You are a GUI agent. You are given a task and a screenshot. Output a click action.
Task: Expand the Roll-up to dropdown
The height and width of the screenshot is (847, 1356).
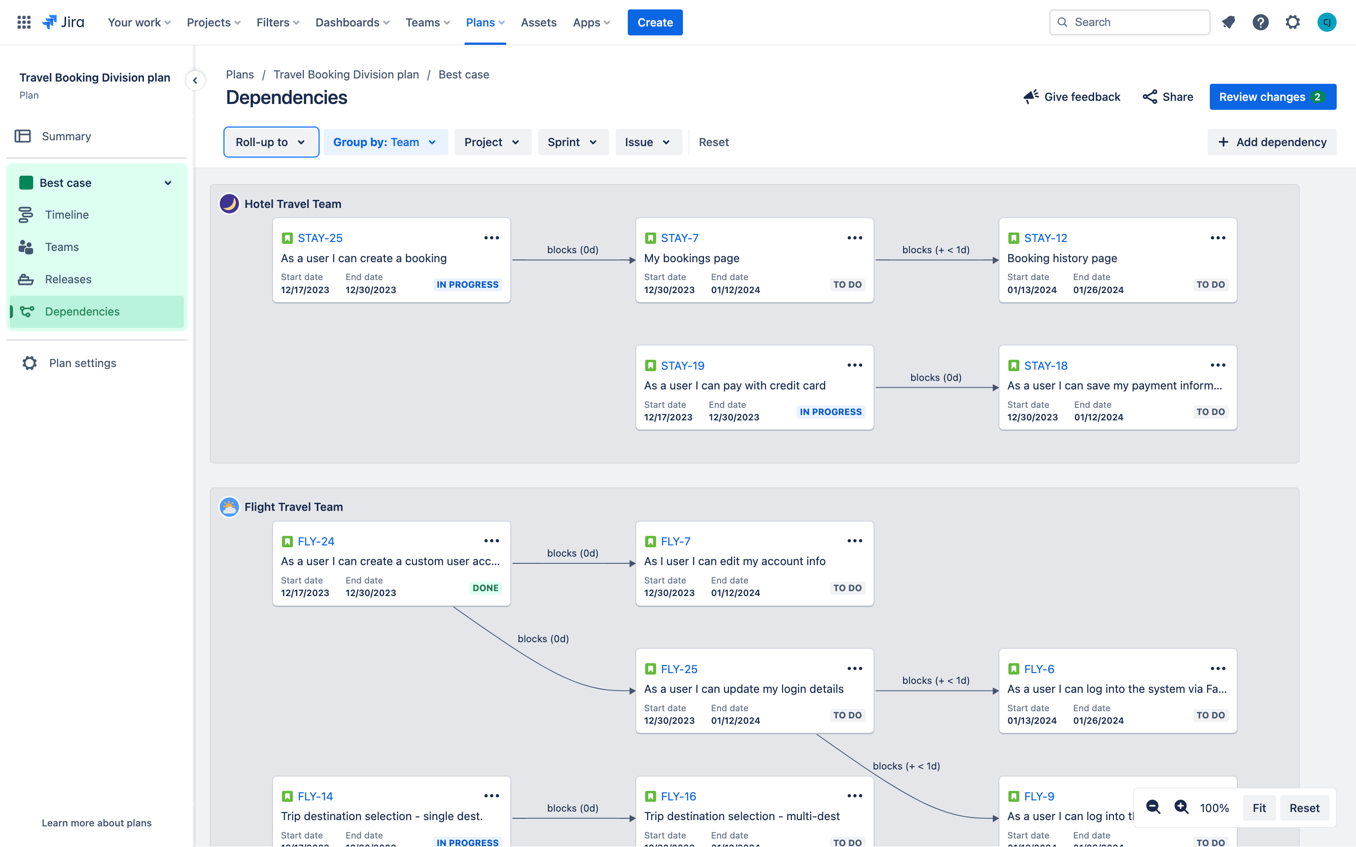(271, 143)
